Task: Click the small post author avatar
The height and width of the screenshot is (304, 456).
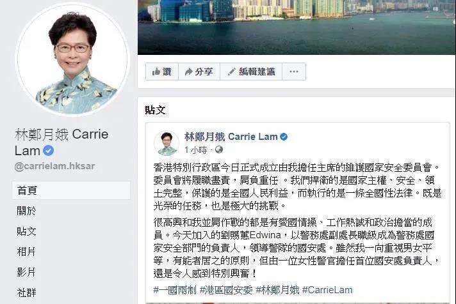Action: point(167,142)
